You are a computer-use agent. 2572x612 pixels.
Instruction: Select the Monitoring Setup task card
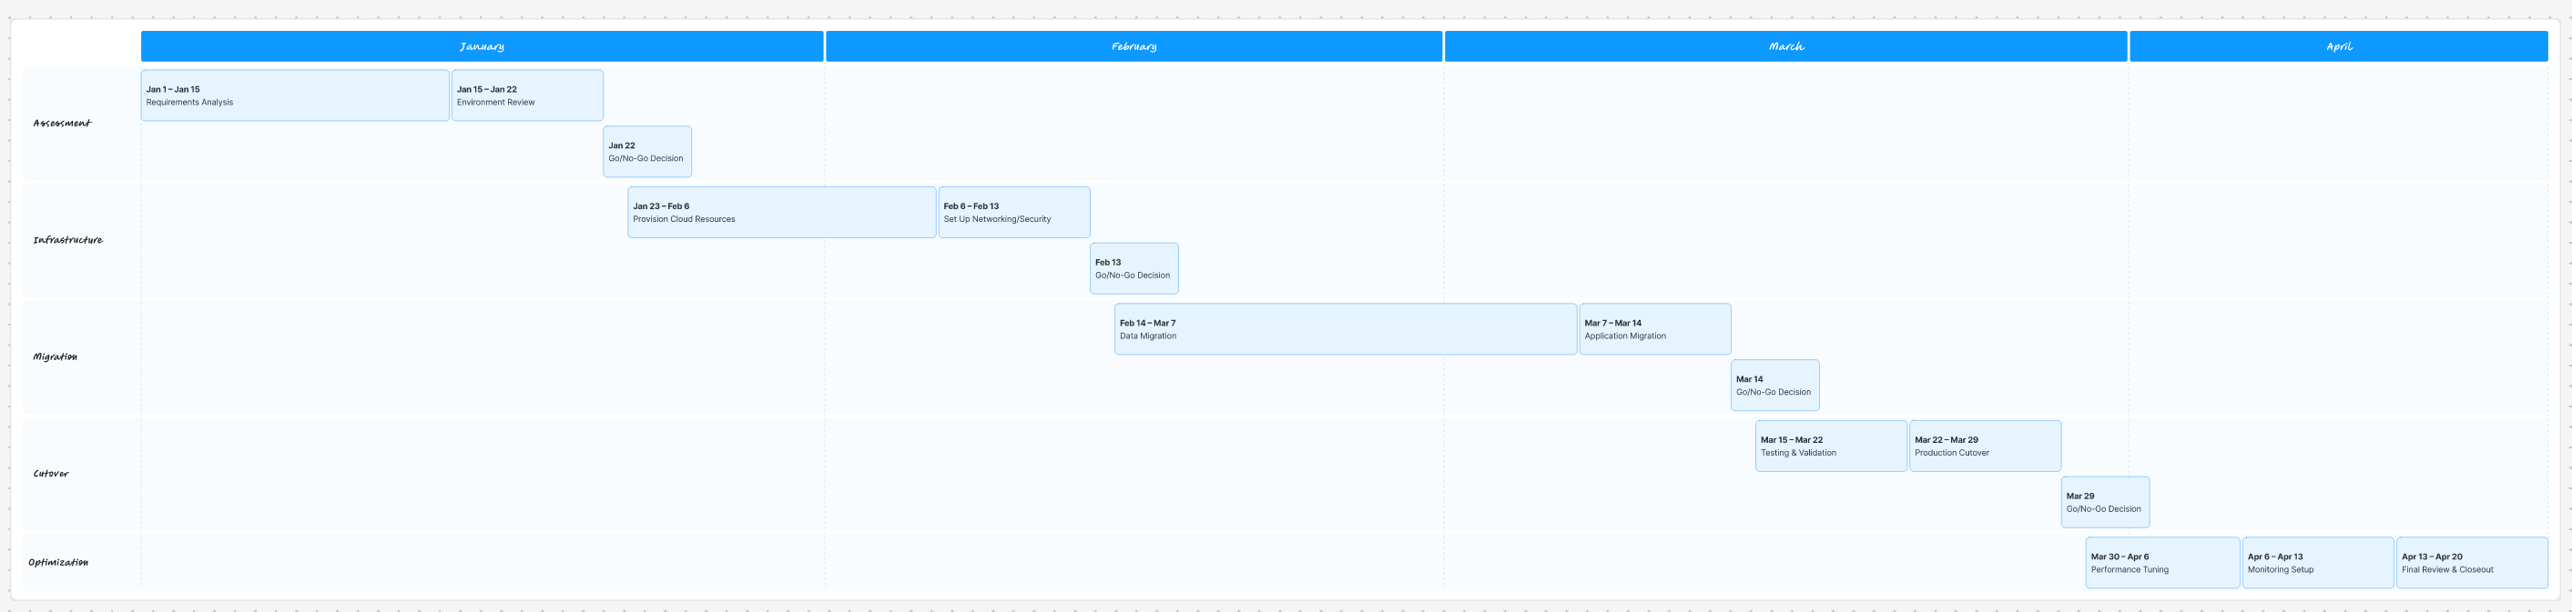[2318, 563]
